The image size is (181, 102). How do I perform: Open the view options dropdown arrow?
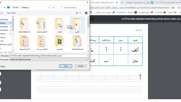pyautogui.click(x=80, y=13)
